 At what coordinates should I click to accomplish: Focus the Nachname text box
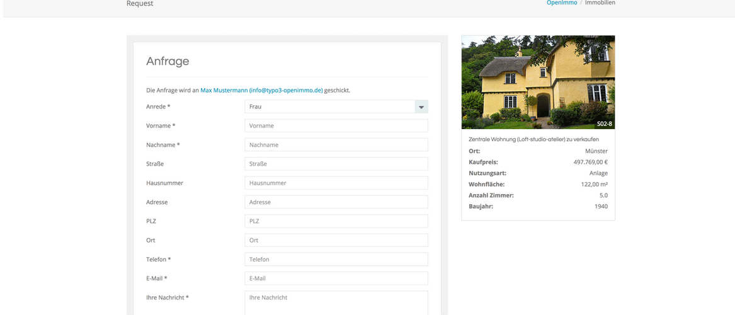click(336, 145)
